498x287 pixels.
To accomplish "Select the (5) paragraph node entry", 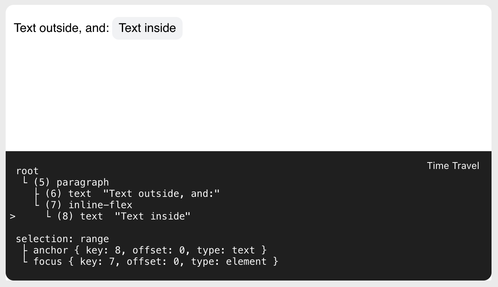I will click(71, 182).
